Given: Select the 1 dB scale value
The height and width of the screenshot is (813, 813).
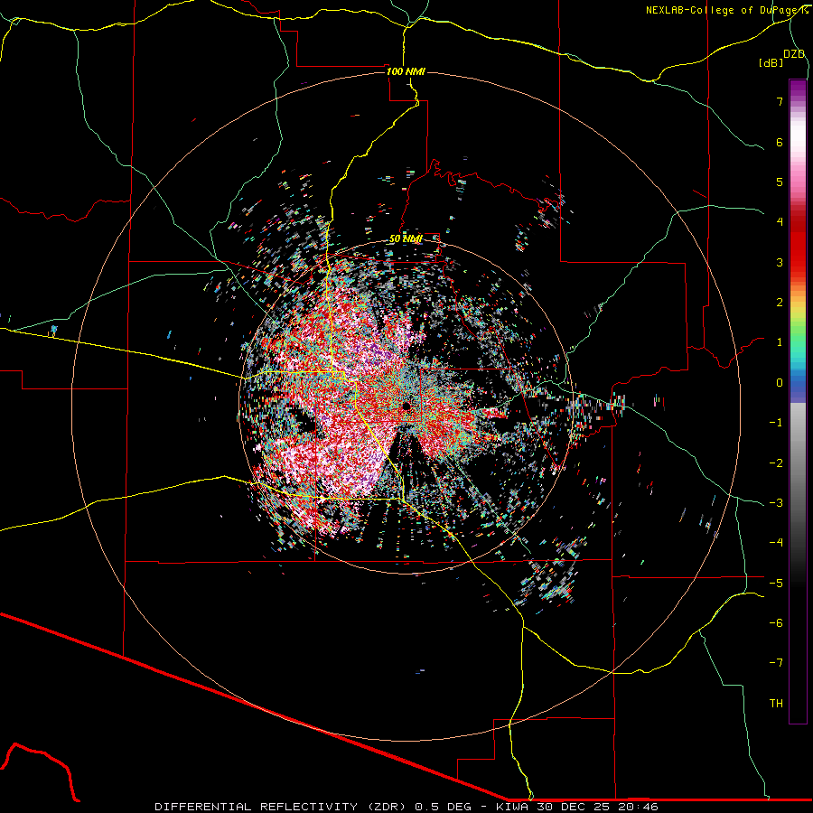Looking at the screenshot, I should point(780,342).
